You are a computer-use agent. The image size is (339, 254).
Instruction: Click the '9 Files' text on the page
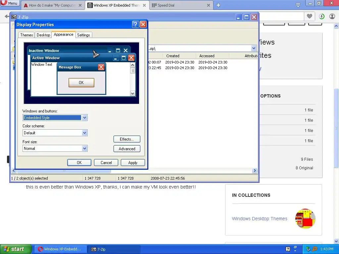pos(307,159)
